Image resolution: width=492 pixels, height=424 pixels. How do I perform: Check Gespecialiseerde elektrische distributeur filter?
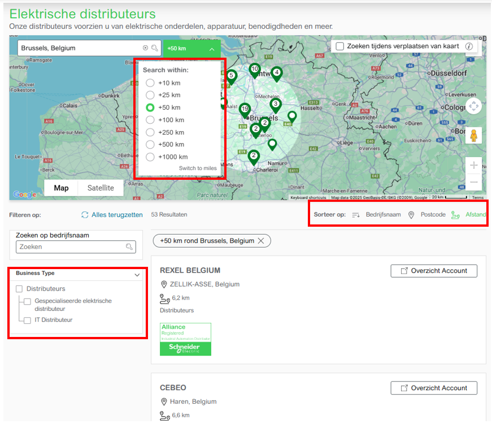click(27, 301)
